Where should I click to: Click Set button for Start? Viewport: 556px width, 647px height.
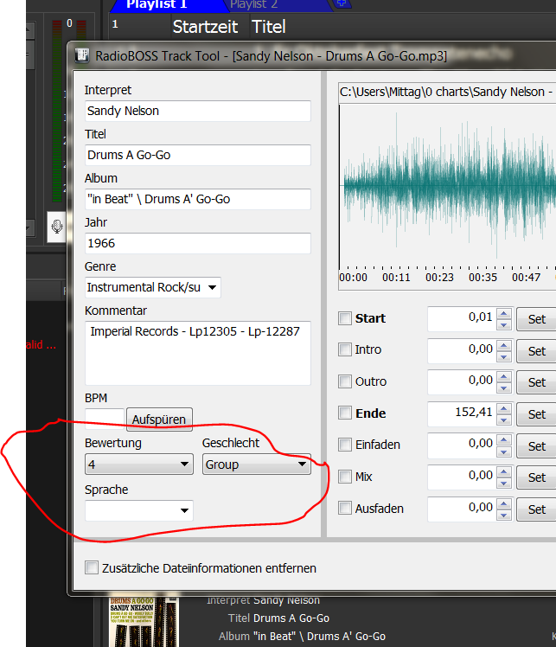click(x=536, y=319)
